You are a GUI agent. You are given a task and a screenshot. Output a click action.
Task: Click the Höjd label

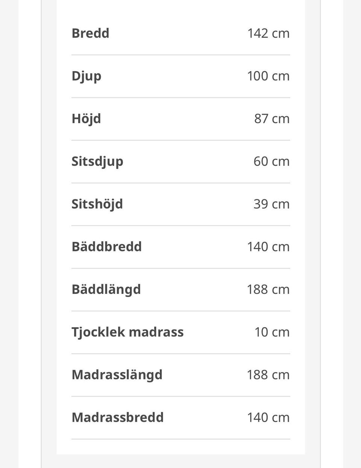pos(86,119)
